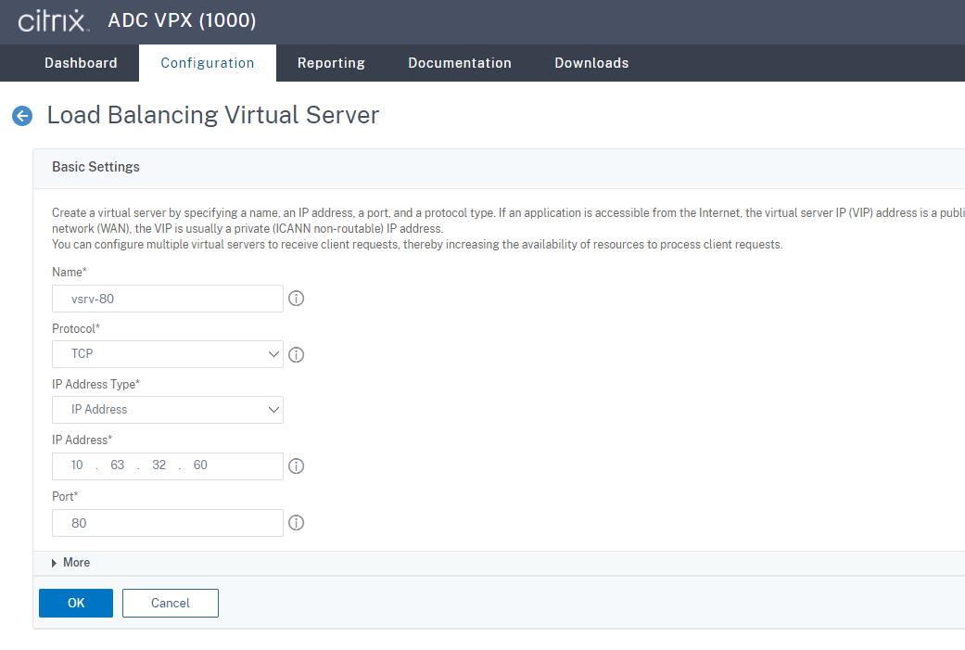Open the Reporting tab
The image size is (965, 650).
331,62
